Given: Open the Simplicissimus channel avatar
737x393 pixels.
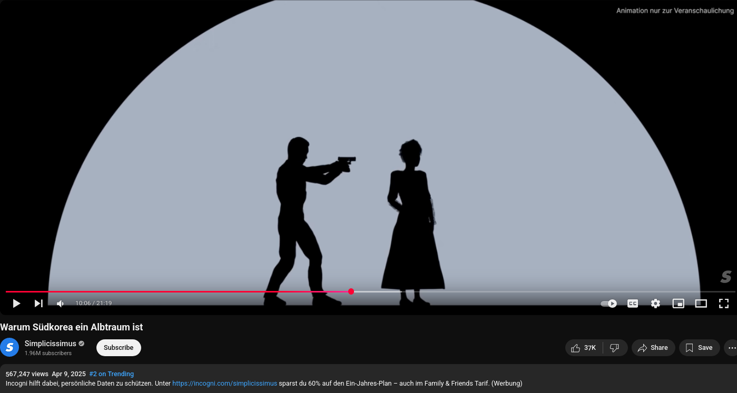Looking at the screenshot, I should [x=9, y=348].
